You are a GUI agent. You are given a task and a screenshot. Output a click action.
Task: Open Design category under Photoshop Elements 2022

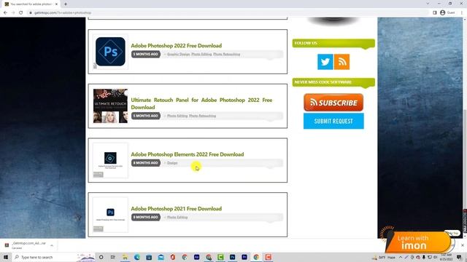pyautogui.click(x=172, y=163)
